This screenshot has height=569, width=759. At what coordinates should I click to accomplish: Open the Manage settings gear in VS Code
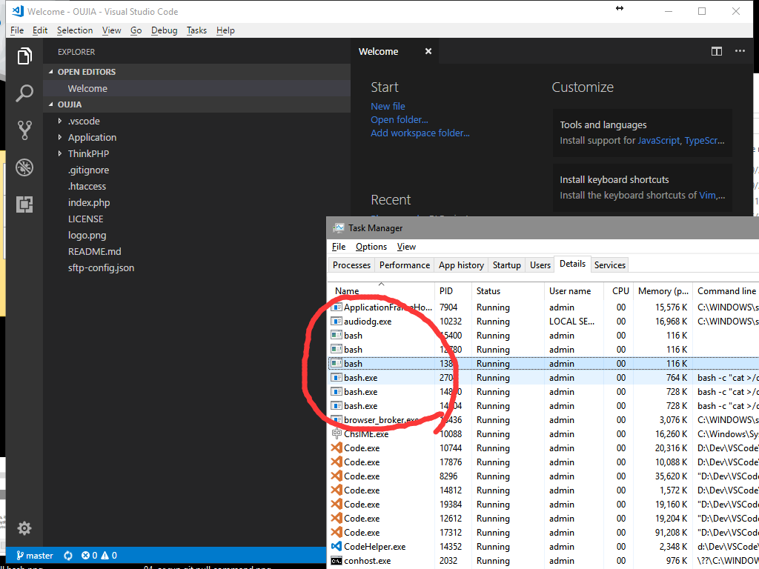(x=24, y=528)
